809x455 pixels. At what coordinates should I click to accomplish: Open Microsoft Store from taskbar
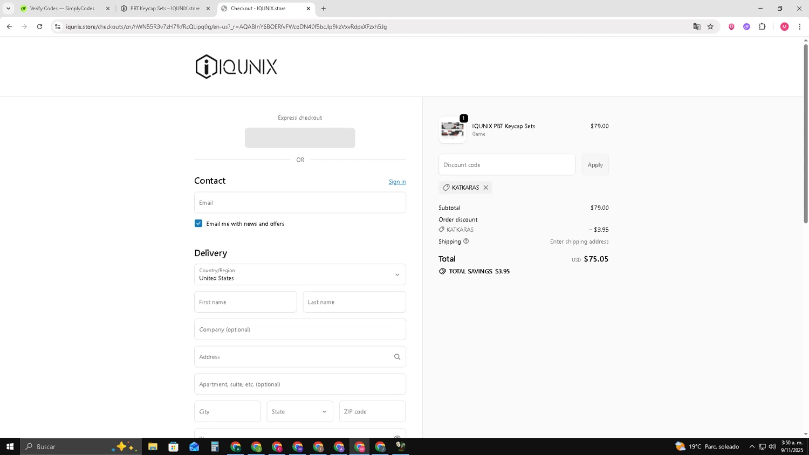(x=173, y=446)
